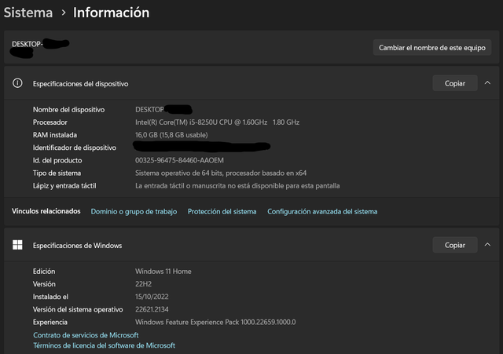This screenshot has width=503, height=354.
Task: Select the 22H2 version value
Action: [x=143, y=284]
